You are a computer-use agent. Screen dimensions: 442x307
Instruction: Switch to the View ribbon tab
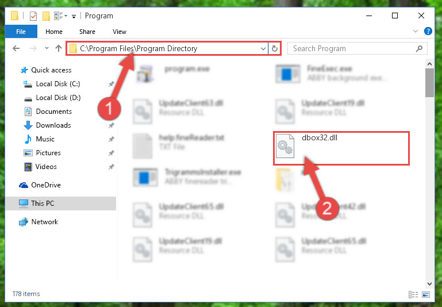[119, 32]
